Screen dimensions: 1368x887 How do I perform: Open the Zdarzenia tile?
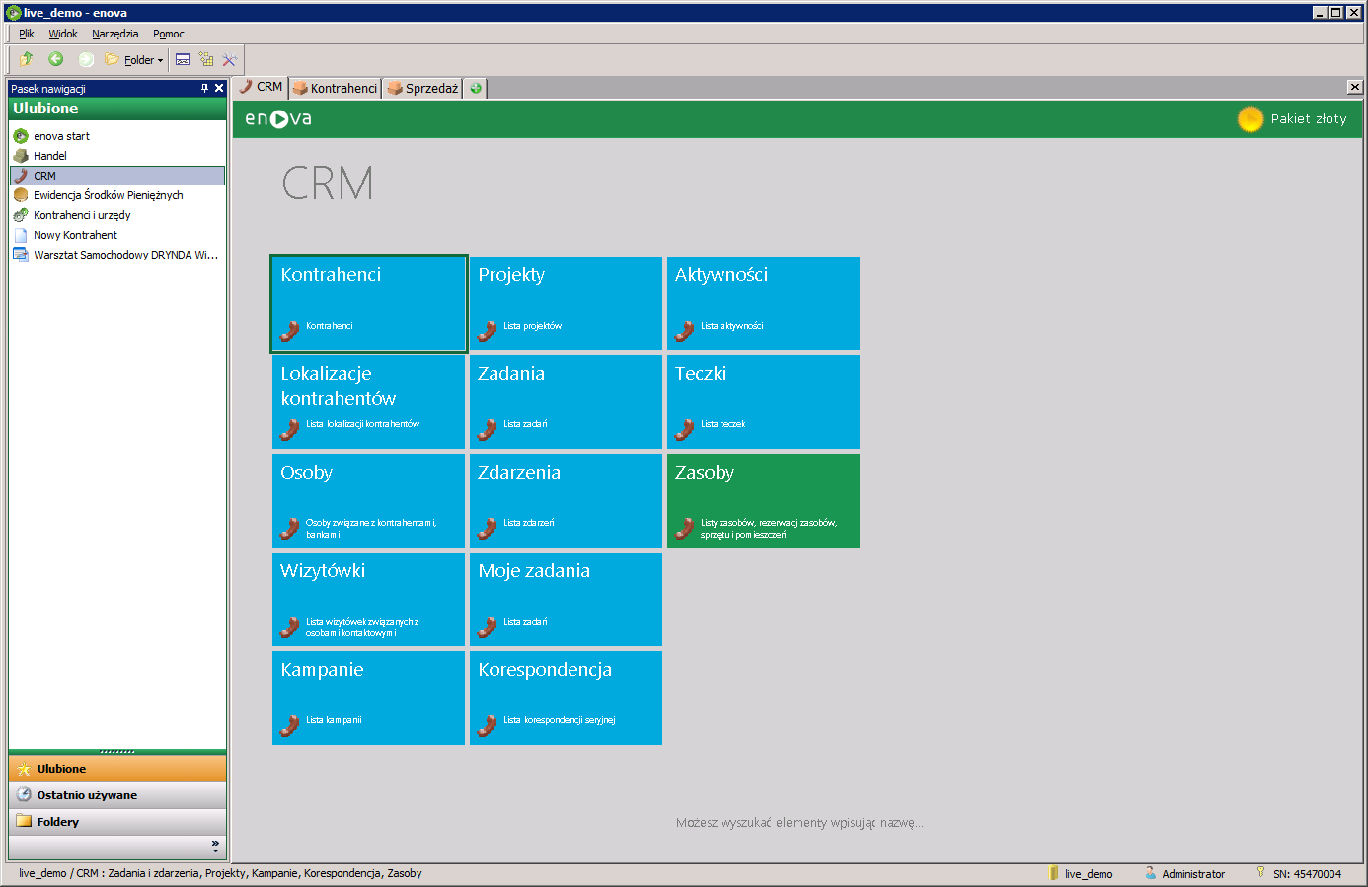pos(566,500)
